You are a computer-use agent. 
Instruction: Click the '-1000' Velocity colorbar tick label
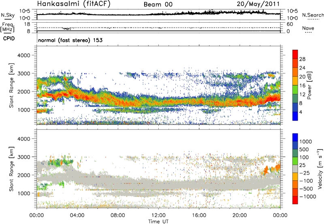(307, 197)
